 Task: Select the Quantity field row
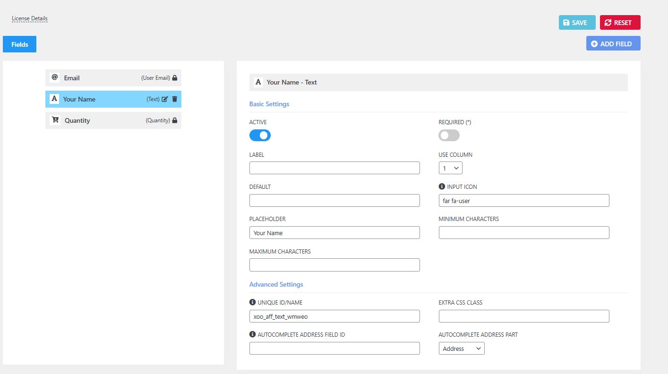tap(113, 120)
